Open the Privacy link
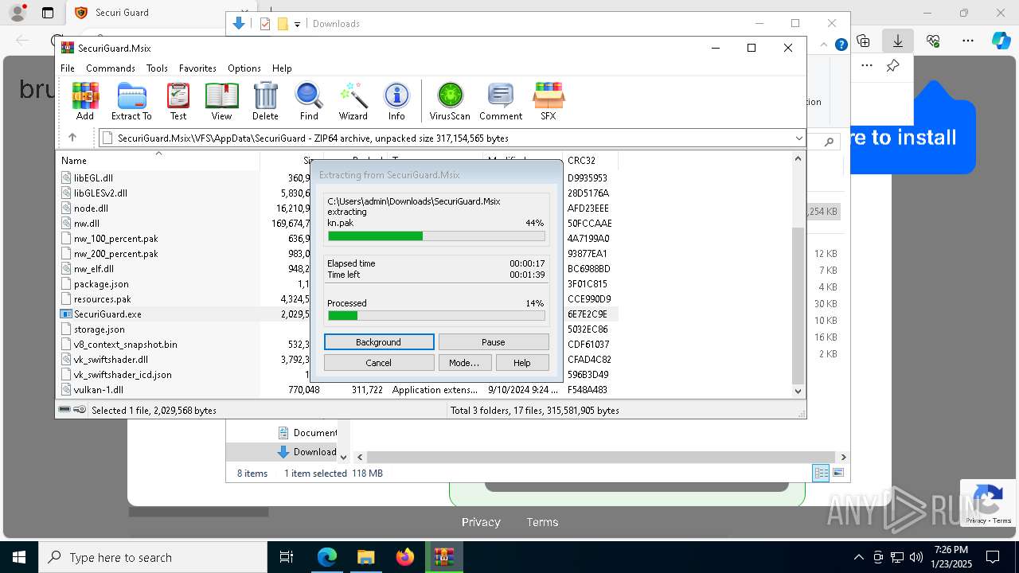Image resolution: width=1019 pixels, height=573 pixels. point(481,522)
